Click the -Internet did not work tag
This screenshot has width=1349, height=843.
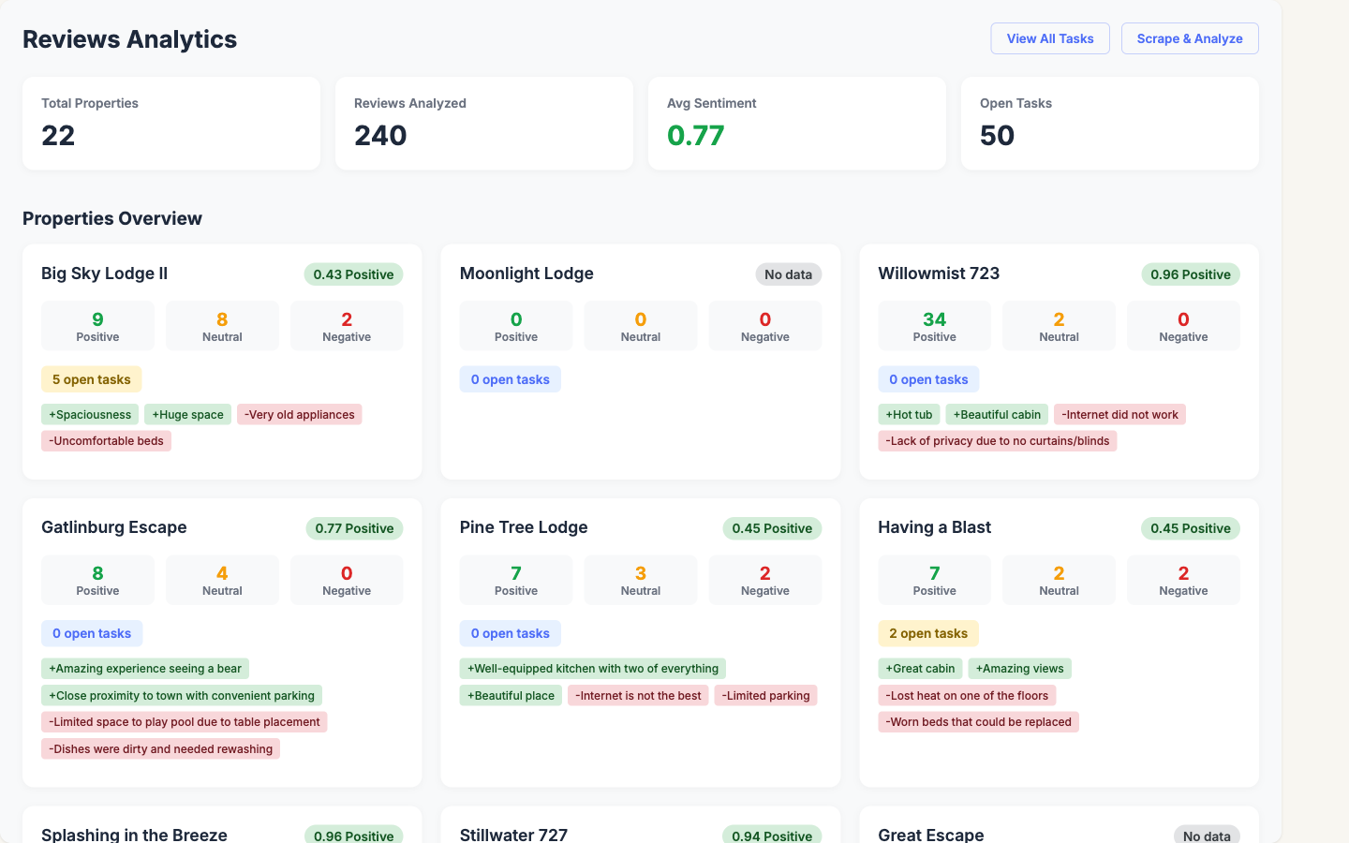click(x=1120, y=414)
